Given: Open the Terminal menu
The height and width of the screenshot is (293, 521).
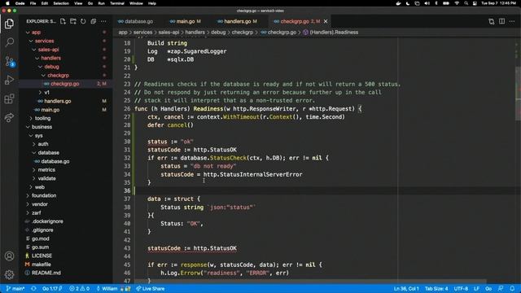Looking at the screenshot, I should tap(117, 3).
